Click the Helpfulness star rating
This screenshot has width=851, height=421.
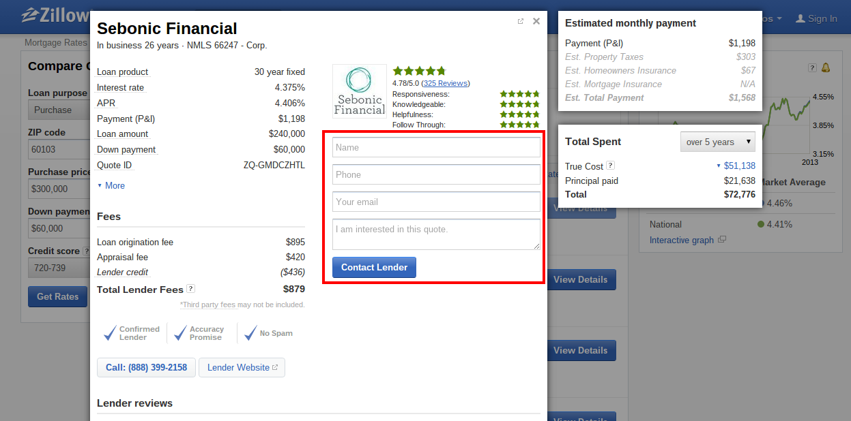519,114
